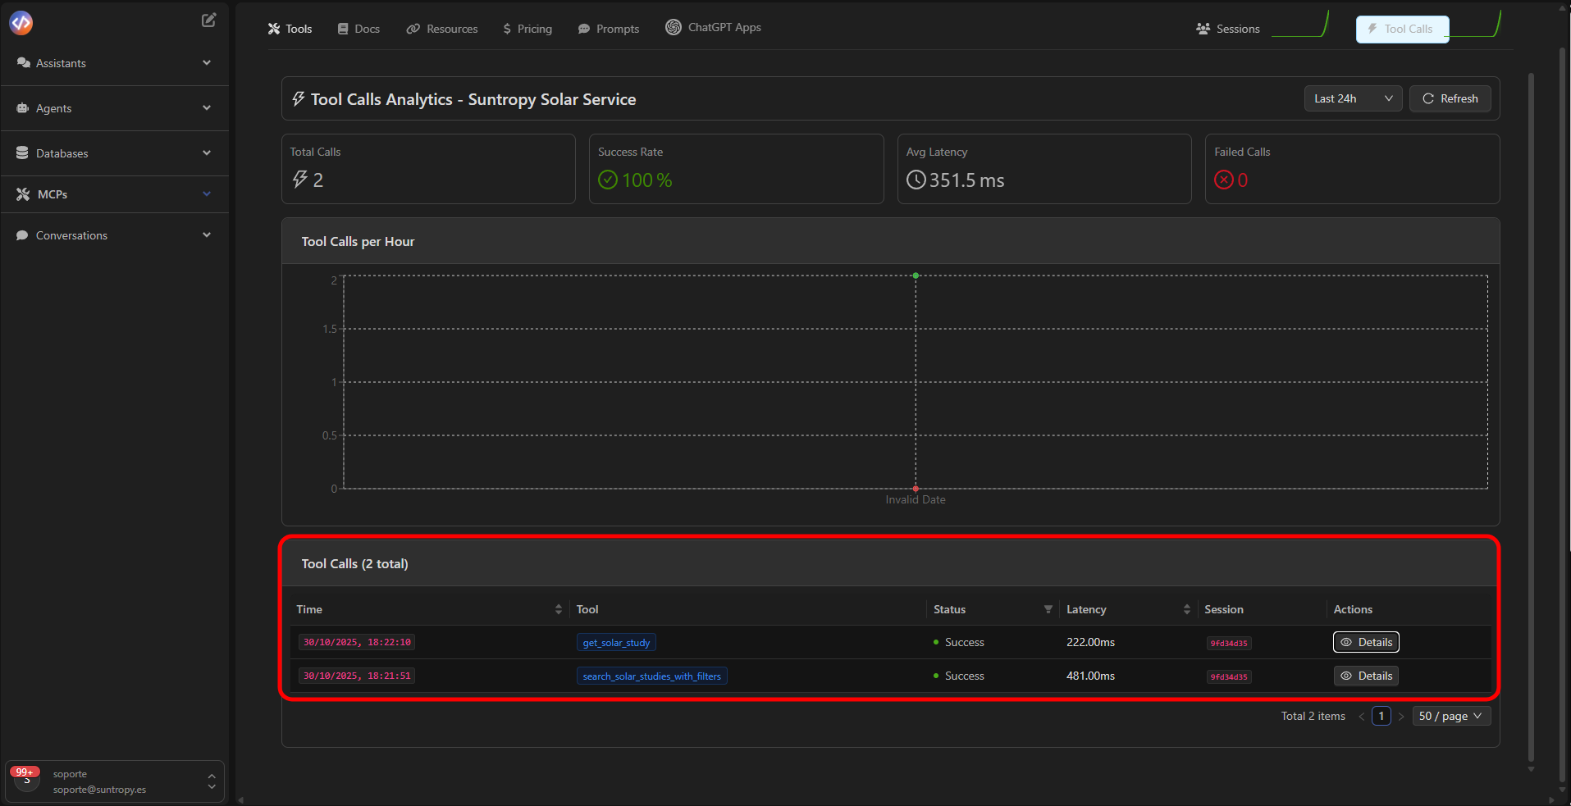
Task: Open the soporte account menu
Action: [115, 781]
